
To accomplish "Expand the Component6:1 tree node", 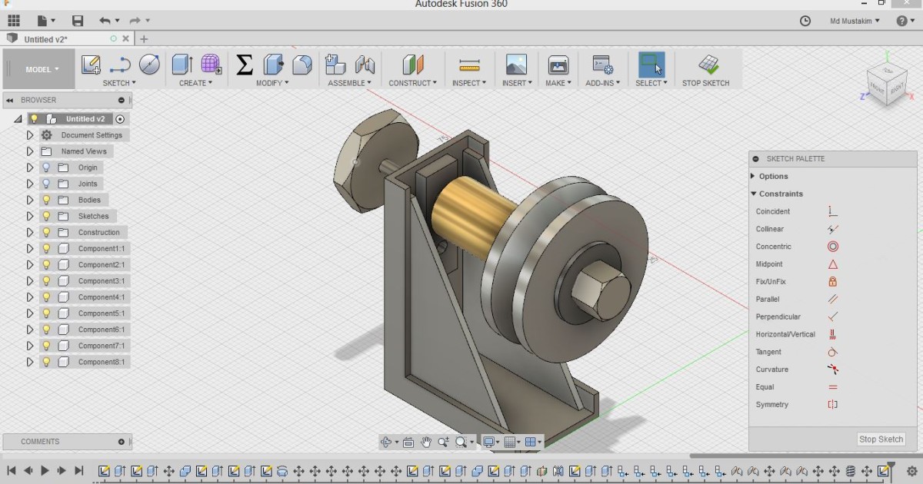I will (x=30, y=330).
